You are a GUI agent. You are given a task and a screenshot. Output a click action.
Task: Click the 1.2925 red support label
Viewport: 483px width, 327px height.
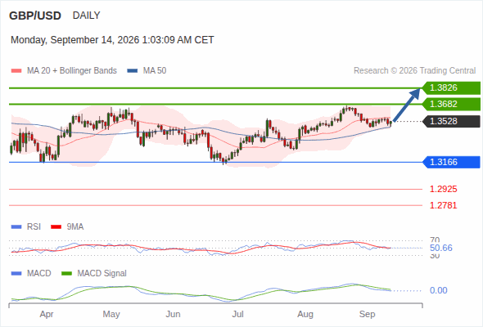point(443,189)
